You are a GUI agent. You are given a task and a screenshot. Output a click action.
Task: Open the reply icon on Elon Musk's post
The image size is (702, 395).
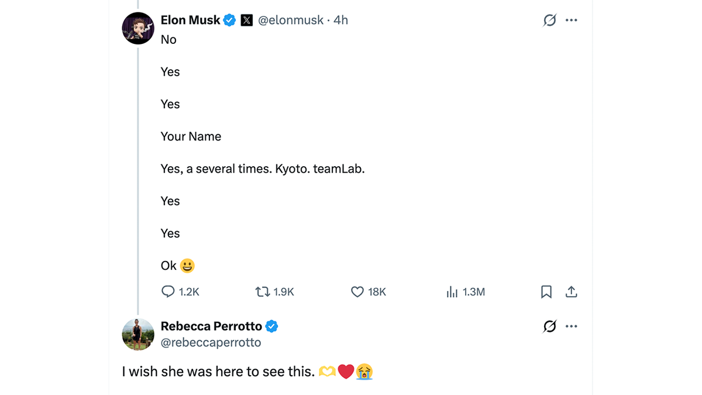pyautogui.click(x=168, y=291)
